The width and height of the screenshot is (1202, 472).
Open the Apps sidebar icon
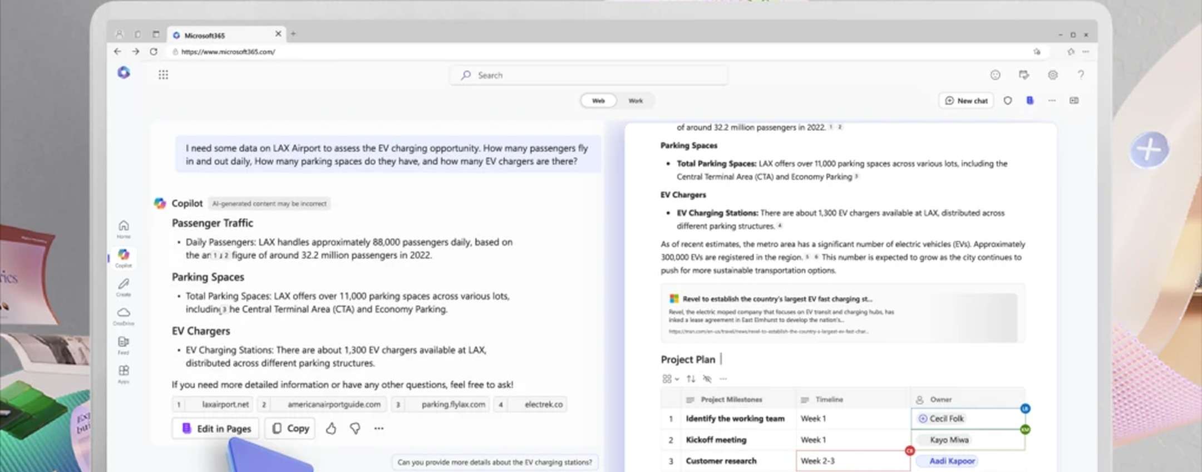tap(124, 373)
